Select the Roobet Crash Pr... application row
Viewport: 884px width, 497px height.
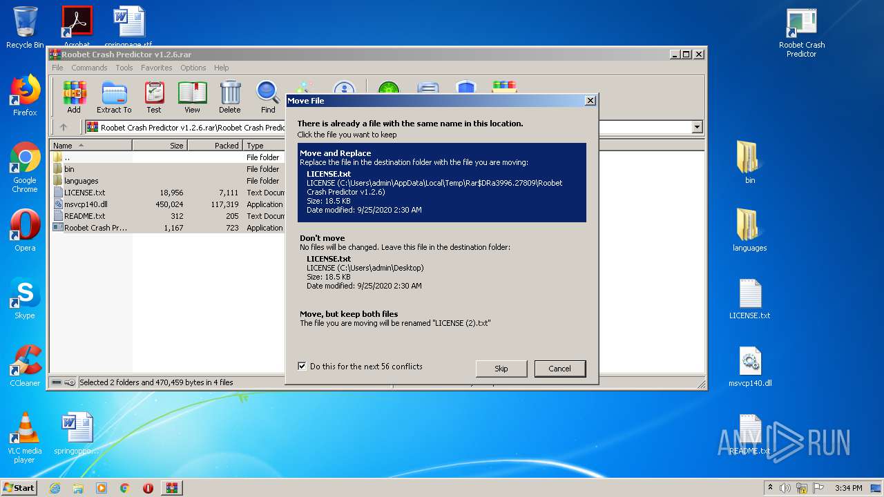(x=168, y=228)
